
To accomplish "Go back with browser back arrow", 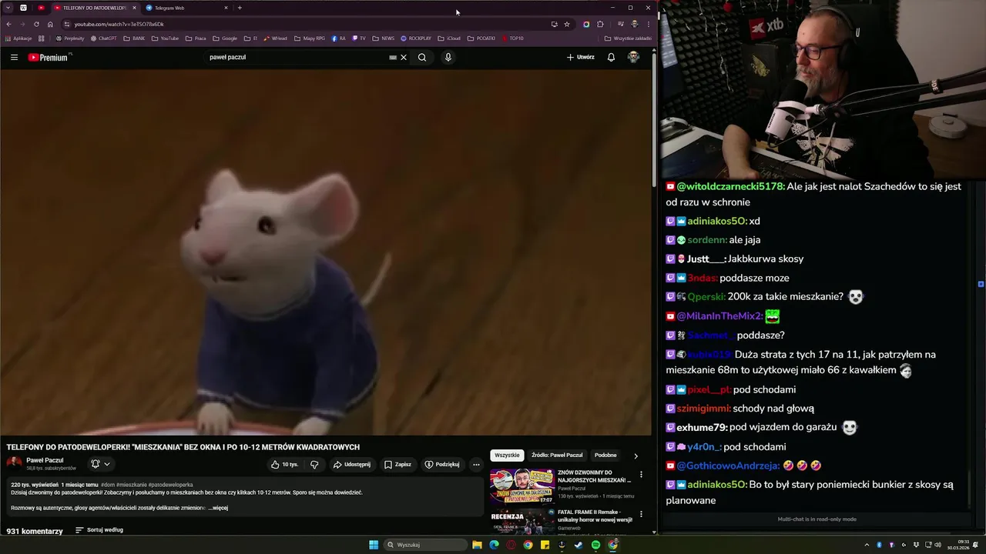I will [8, 24].
